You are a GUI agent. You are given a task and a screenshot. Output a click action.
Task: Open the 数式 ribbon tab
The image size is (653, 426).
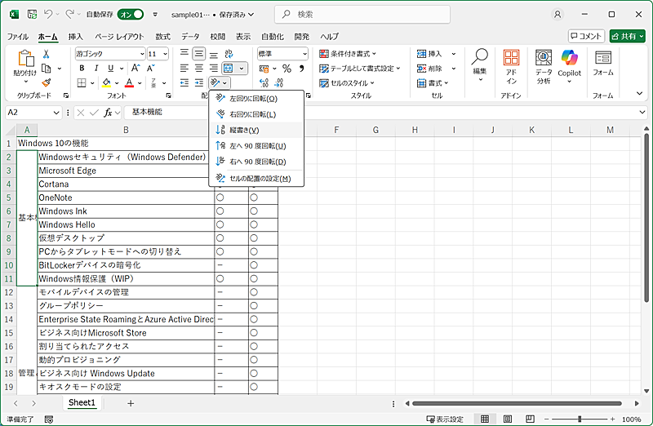pos(162,37)
